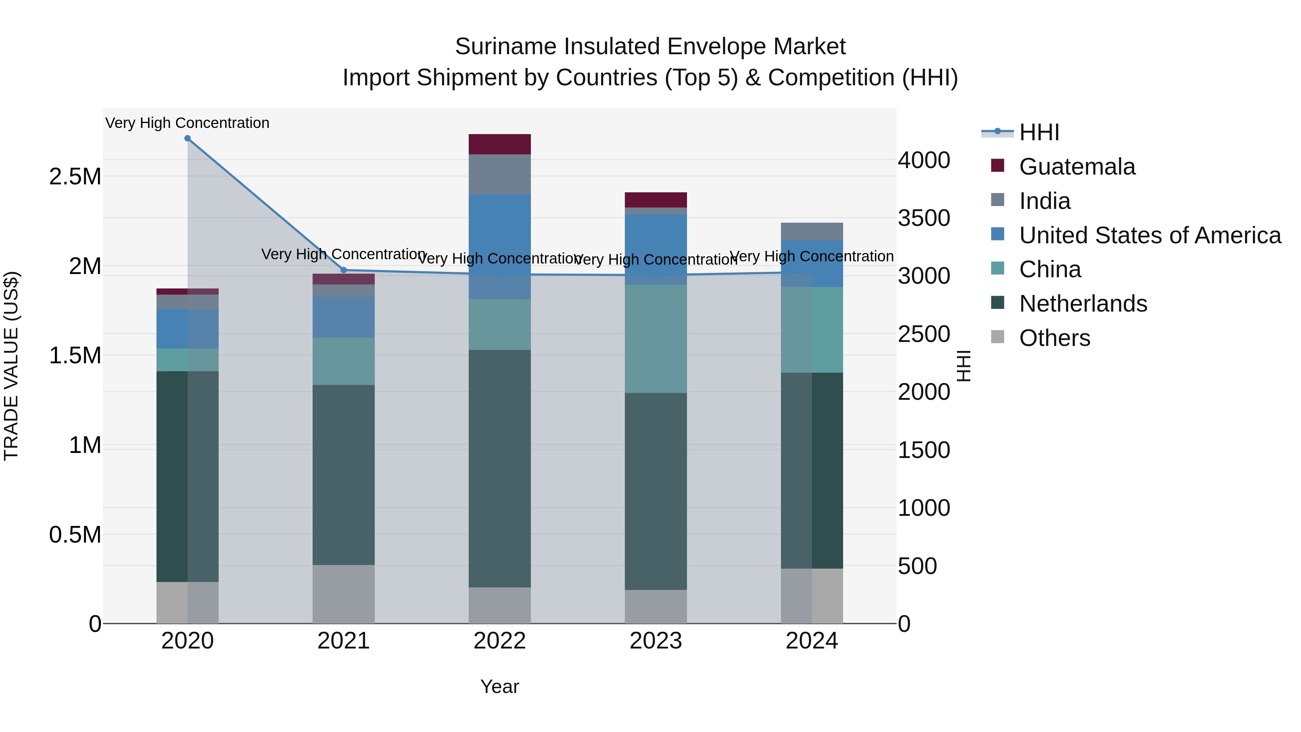Select the Netherlands bar segment for 2023
1301x732 pixels.
tap(656, 491)
